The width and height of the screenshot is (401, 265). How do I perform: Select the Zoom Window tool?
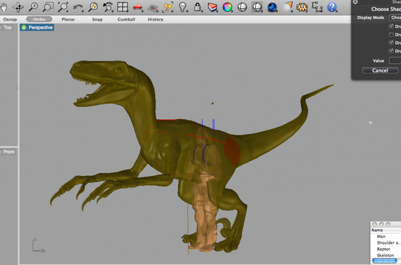48,7
